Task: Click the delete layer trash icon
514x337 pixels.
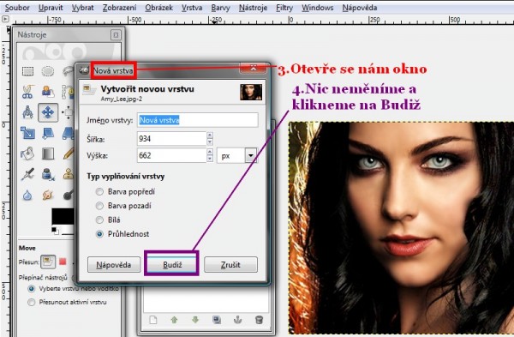Action: pos(259,319)
